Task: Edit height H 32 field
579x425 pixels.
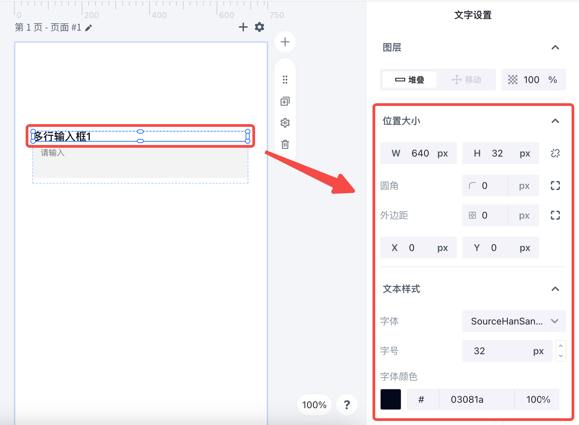Action: coord(501,153)
